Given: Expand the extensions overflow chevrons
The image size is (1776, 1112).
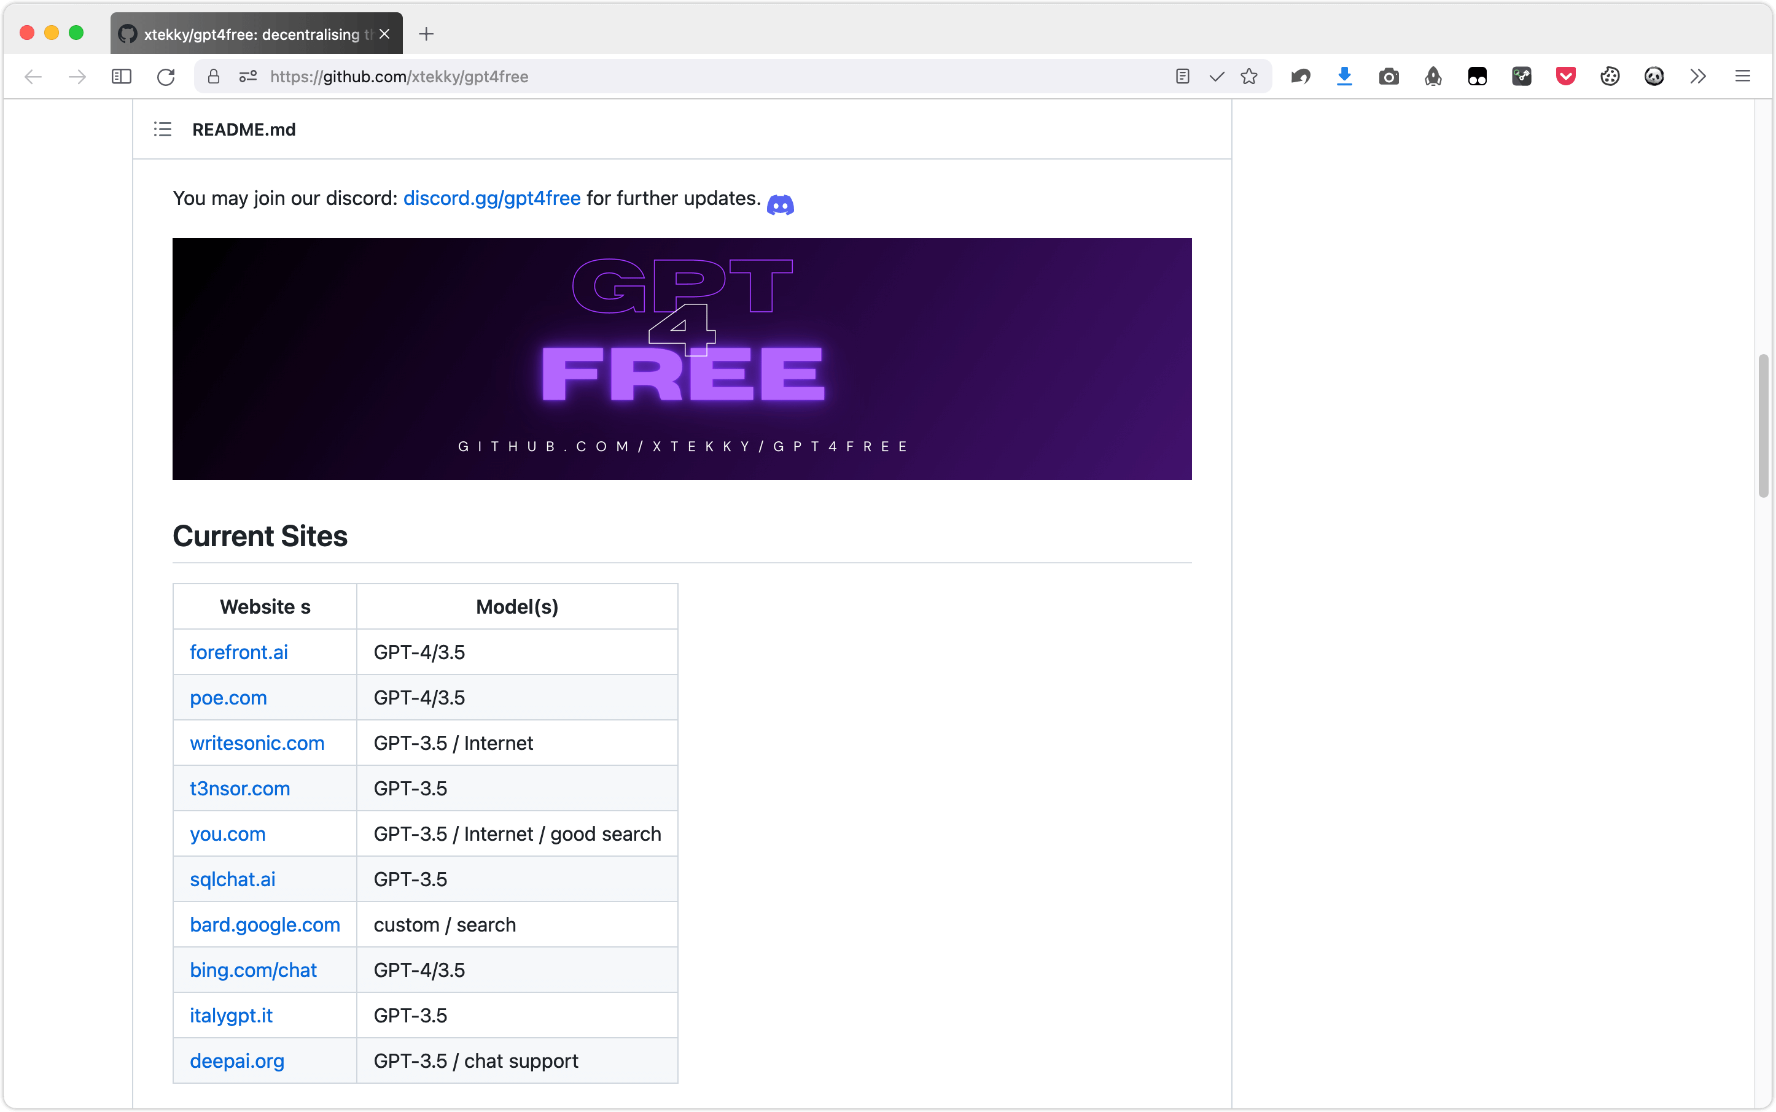Looking at the screenshot, I should click(x=1698, y=77).
